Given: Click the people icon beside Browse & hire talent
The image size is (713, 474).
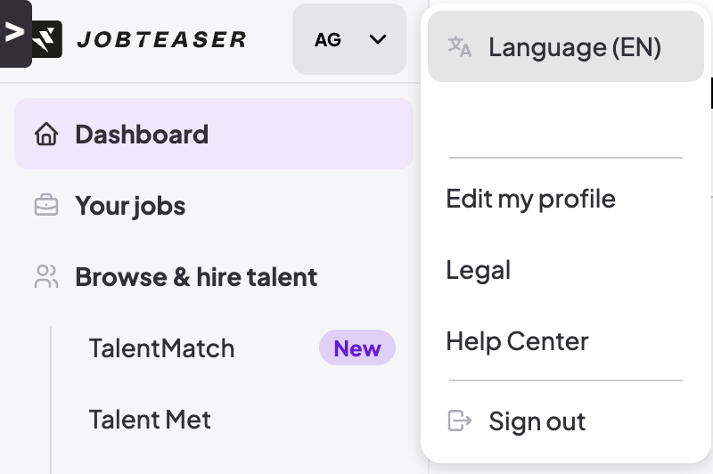Looking at the screenshot, I should tap(45, 277).
